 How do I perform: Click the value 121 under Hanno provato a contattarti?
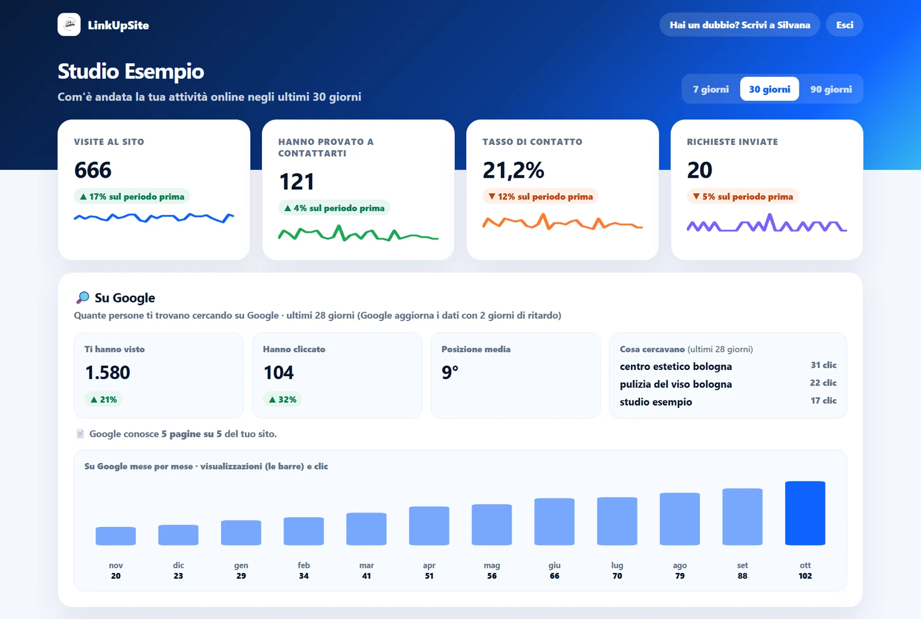click(x=296, y=182)
